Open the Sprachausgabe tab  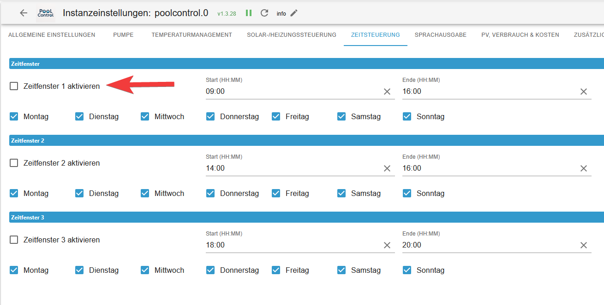[x=440, y=35]
